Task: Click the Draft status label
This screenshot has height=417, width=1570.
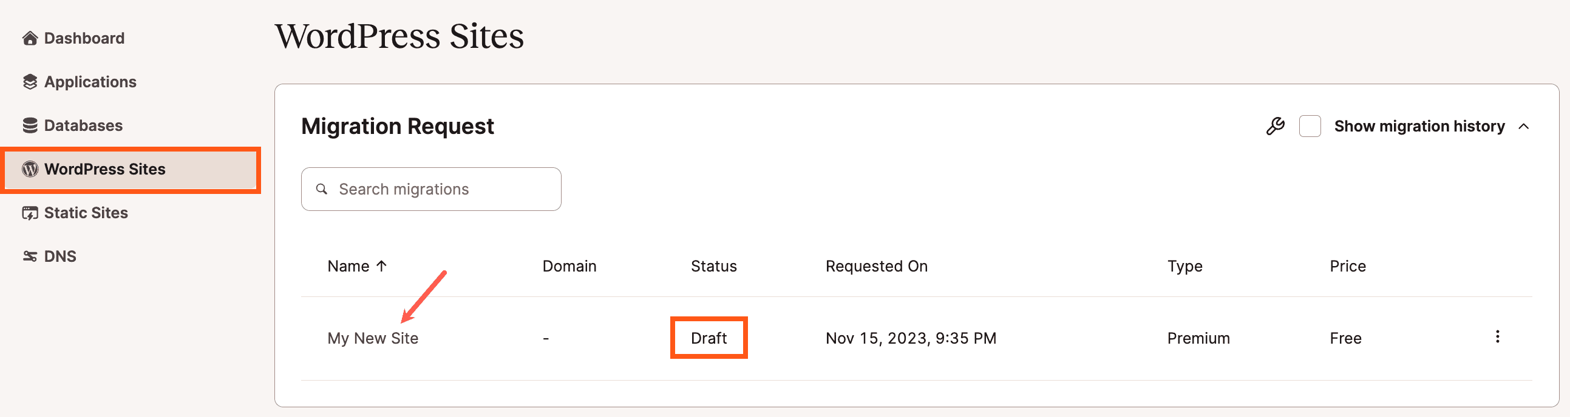Action: tap(709, 338)
